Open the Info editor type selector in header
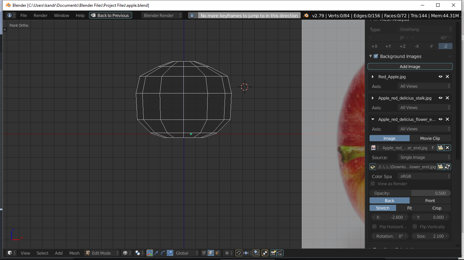 tap(11, 15)
